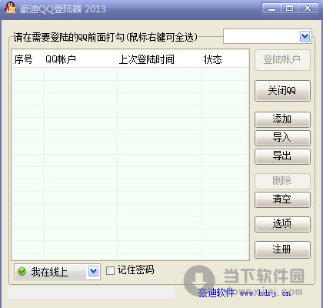Click the 关闭QQ button
Image resolution: width=323 pixels, height=308 pixels.
pos(282,91)
